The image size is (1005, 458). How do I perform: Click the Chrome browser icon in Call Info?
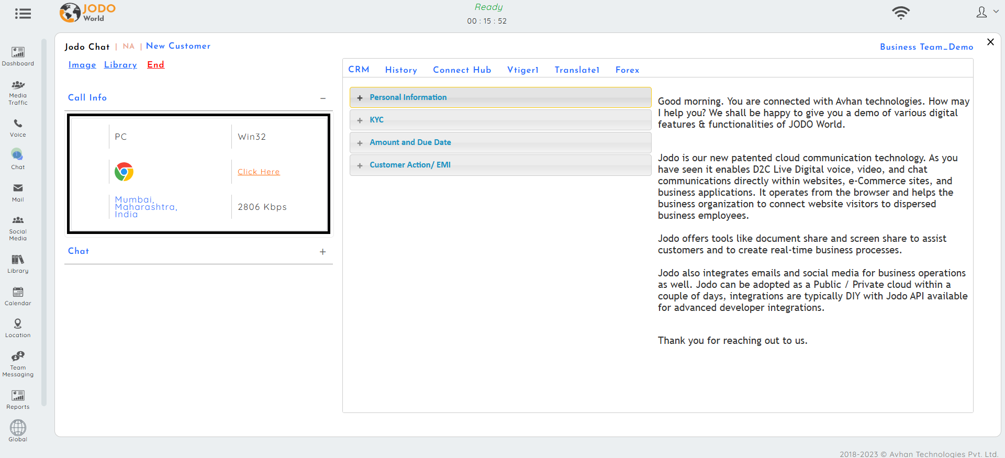click(x=124, y=172)
